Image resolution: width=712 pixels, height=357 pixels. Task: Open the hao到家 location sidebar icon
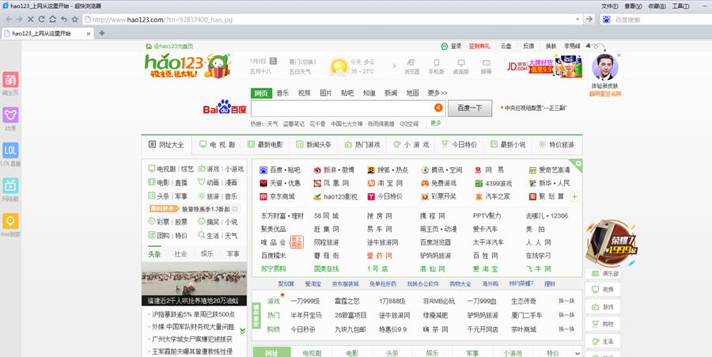[10, 221]
